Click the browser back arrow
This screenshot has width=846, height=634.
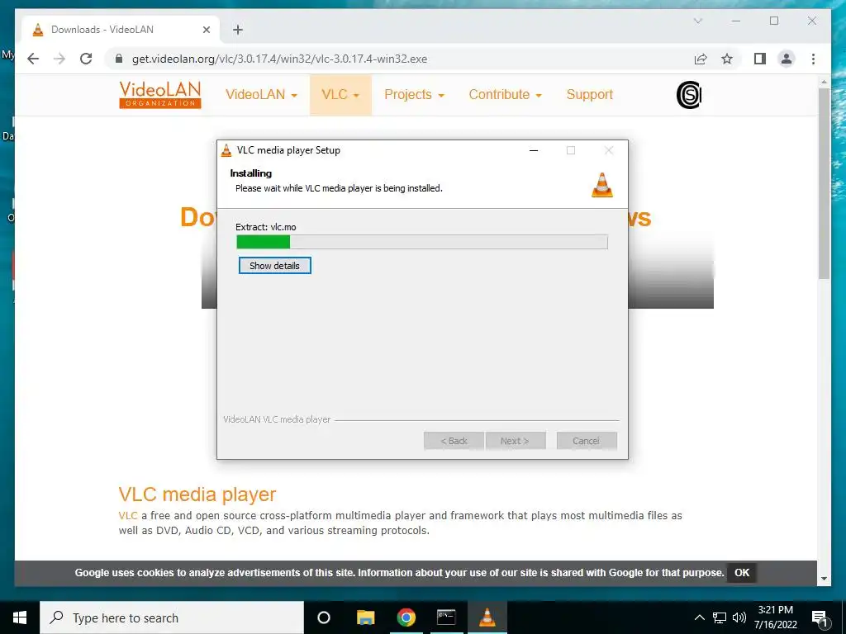coord(33,59)
